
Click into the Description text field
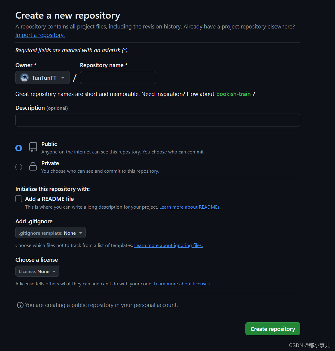158,120
